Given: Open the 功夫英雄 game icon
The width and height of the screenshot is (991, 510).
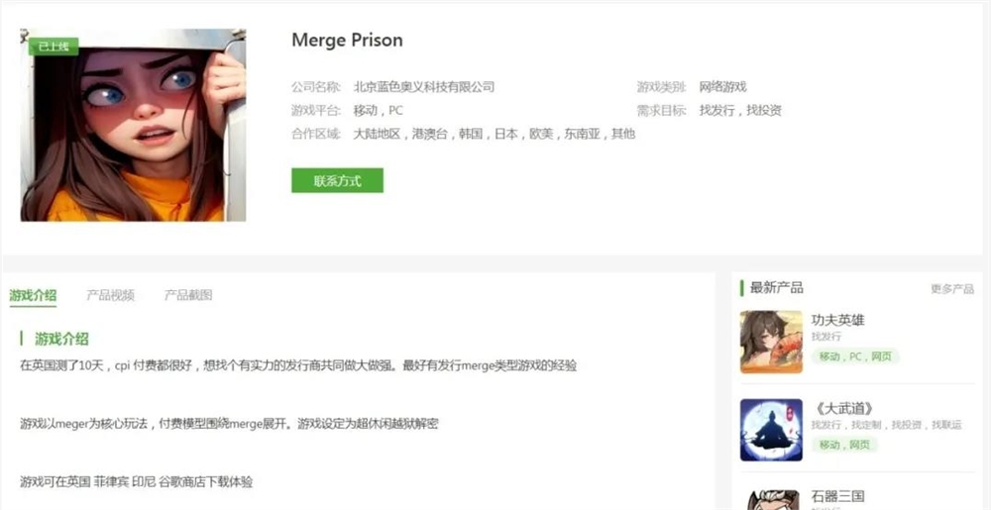Looking at the screenshot, I should (x=771, y=342).
